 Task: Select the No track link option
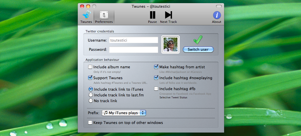pos(91,101)
